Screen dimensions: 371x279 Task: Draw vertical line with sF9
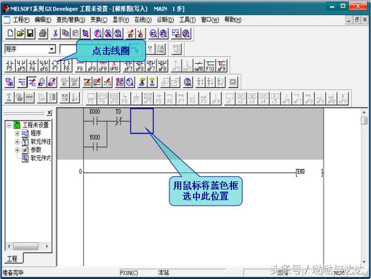click(92, 66)
